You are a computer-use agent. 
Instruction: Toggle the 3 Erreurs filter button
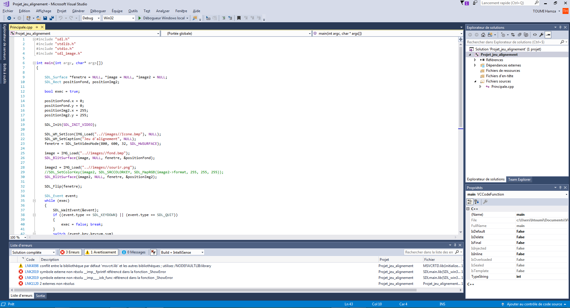pyautogui.click(x=70, y=252)
